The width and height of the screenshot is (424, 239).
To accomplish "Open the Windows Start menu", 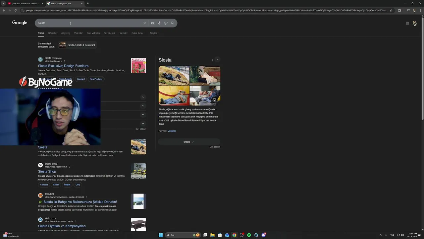I will tap(161, 235).
